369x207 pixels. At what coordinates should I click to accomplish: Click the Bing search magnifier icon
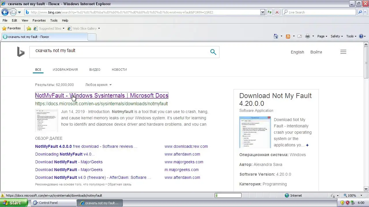(x=213, y=52)
